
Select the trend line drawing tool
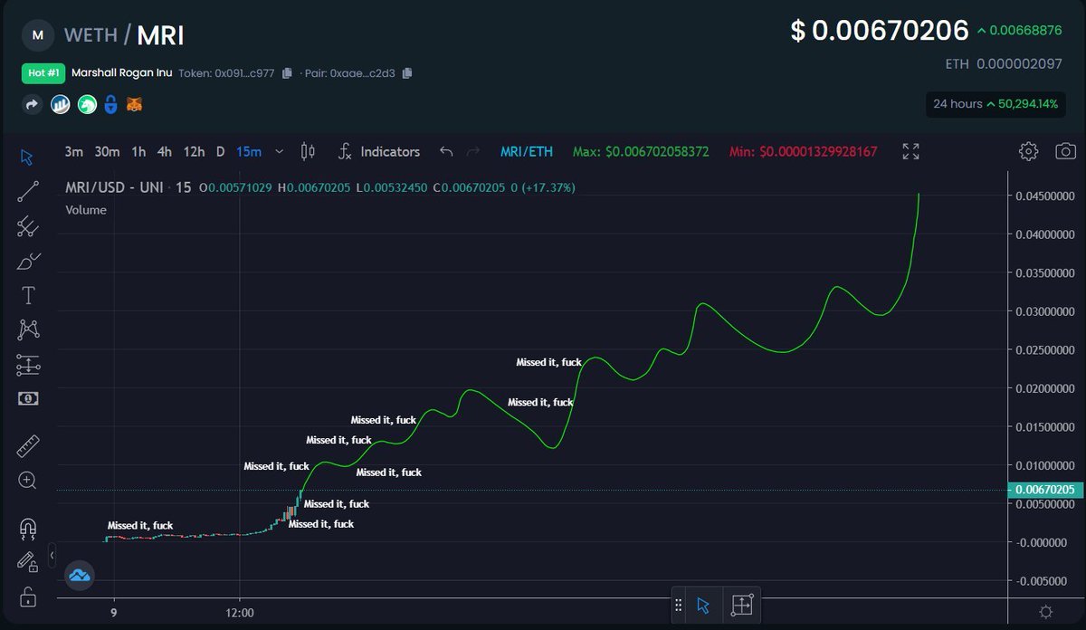click(x=27, y=192)
